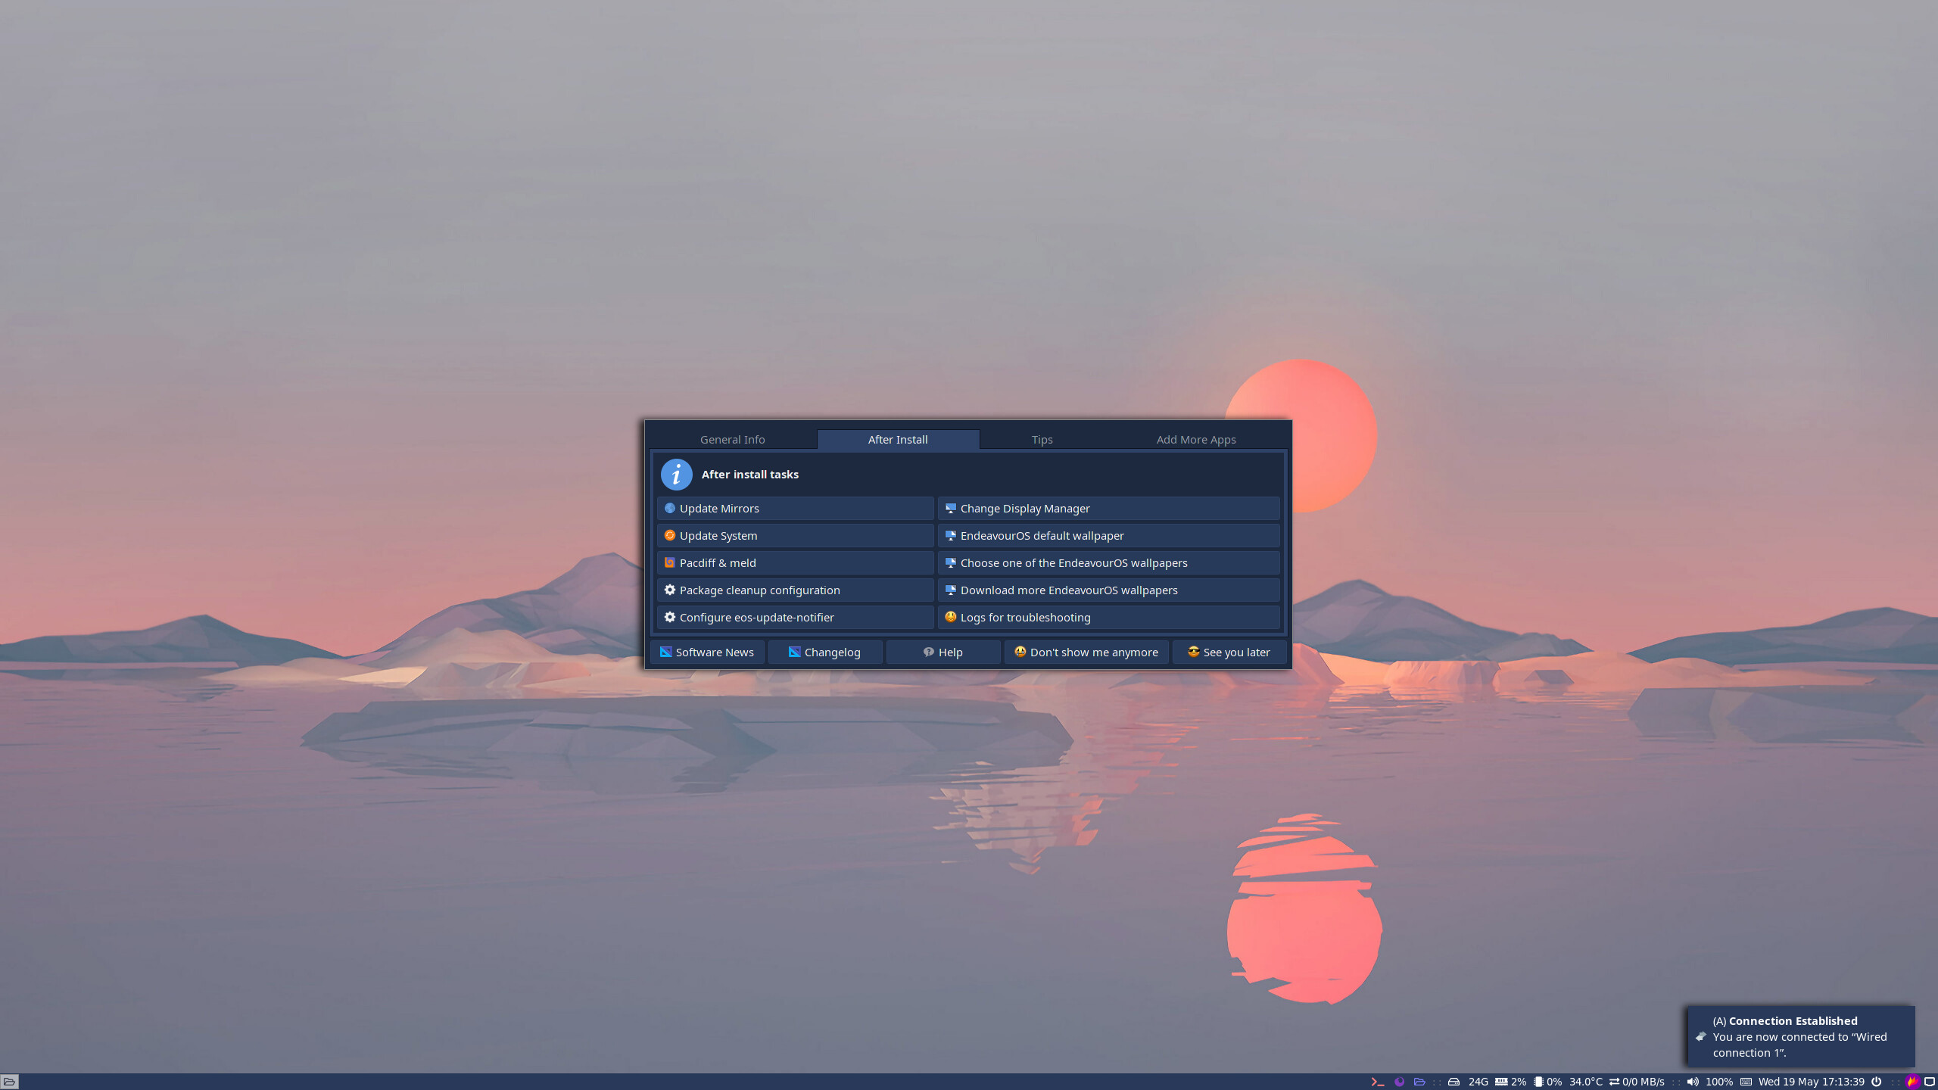Click the notifications icon at the far right
The width and height of the screenshot is (1938, 1090).
[x=1929, y=1081]
